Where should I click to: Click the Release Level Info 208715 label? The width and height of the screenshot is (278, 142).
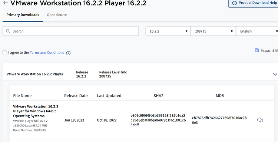(x=113, y=74)
